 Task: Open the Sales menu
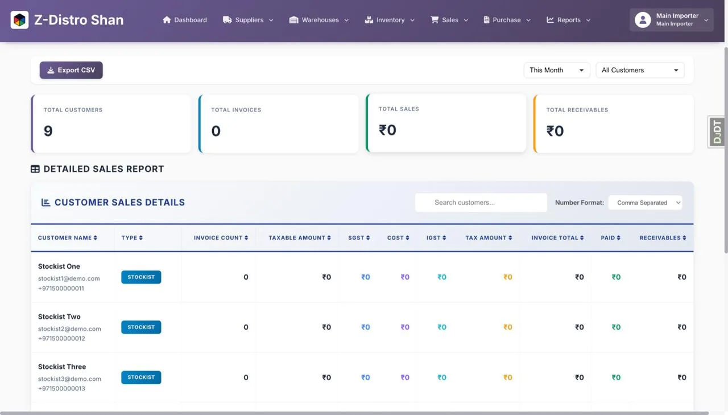tap(449, 20)
